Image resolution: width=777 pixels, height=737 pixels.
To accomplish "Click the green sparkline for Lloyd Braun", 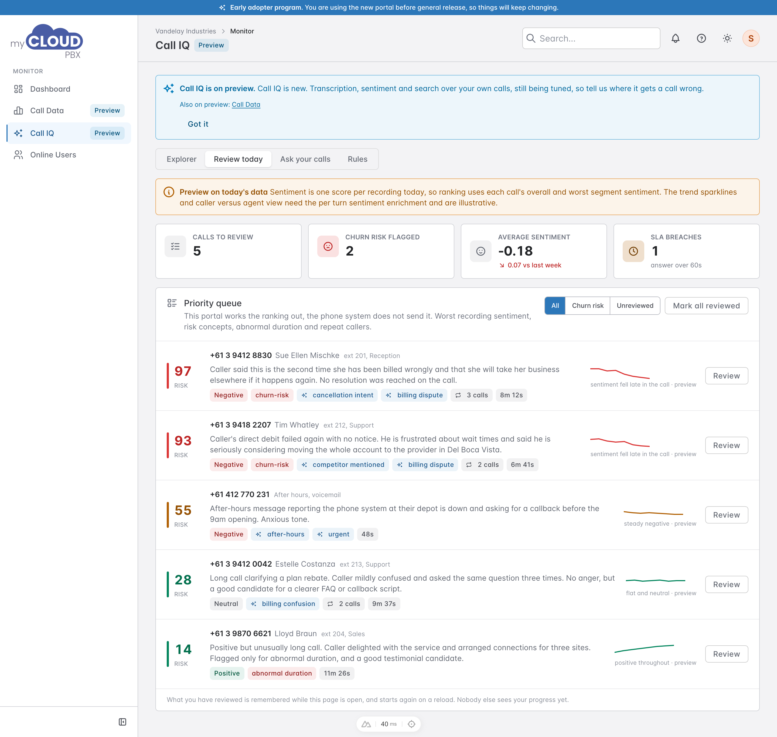I will pos(644,649).
